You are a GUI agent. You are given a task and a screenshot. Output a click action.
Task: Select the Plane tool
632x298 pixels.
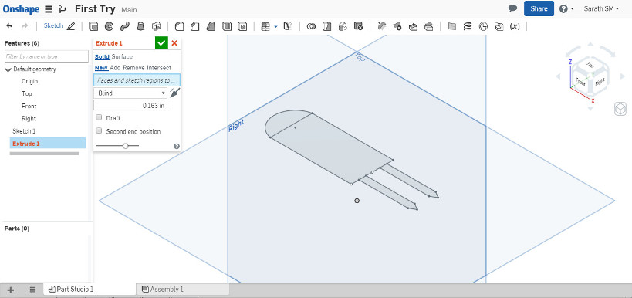pos(452,26)
